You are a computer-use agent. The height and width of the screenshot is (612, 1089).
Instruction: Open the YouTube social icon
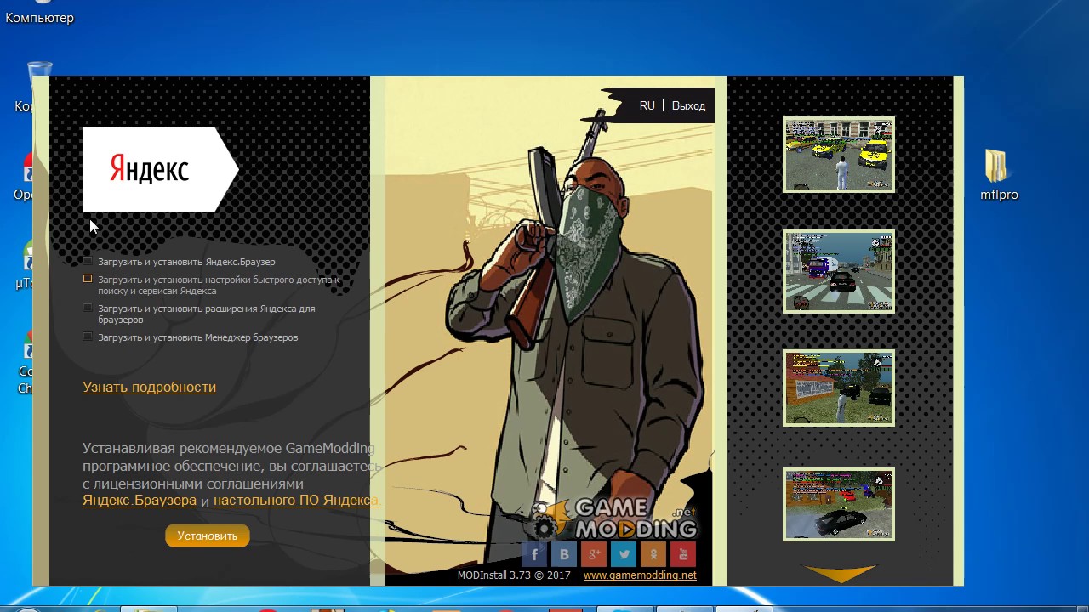[x=683, y=554]
